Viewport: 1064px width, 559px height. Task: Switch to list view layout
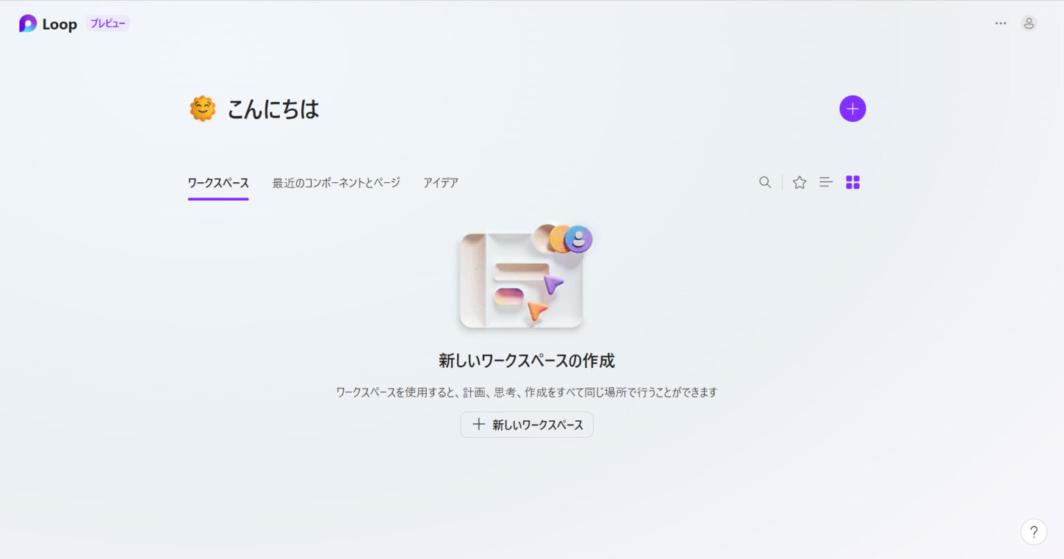coord(826,181)
